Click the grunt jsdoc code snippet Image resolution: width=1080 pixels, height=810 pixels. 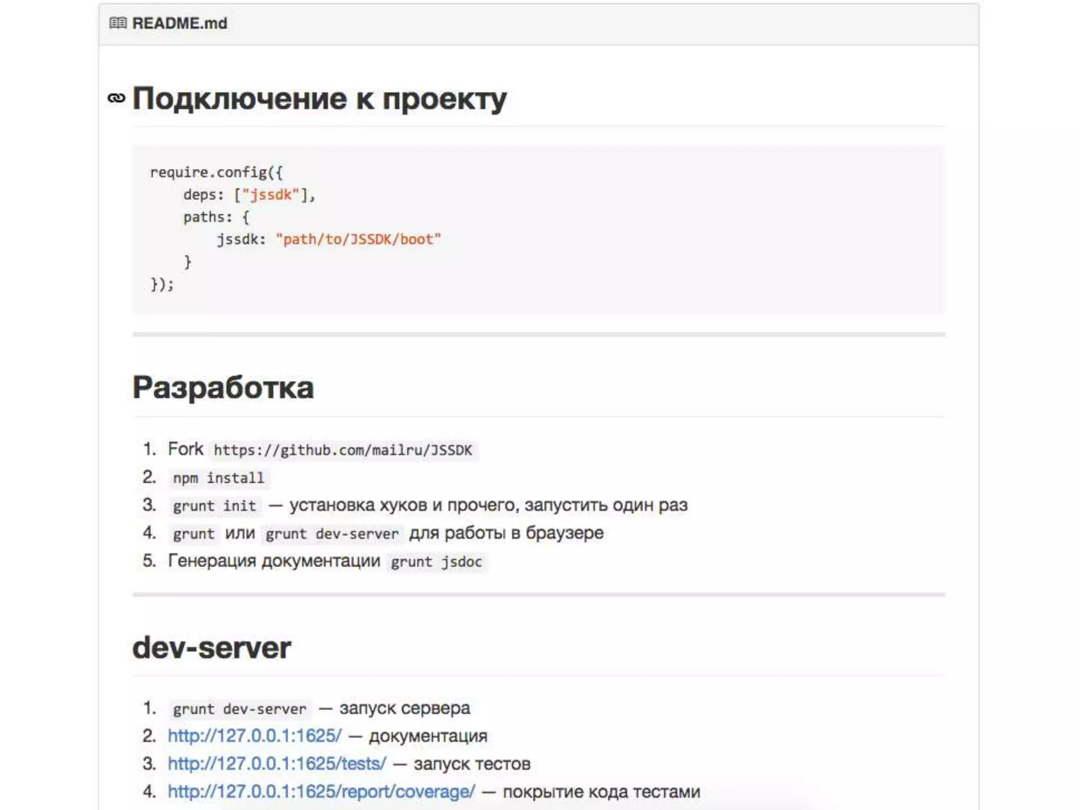436,562
